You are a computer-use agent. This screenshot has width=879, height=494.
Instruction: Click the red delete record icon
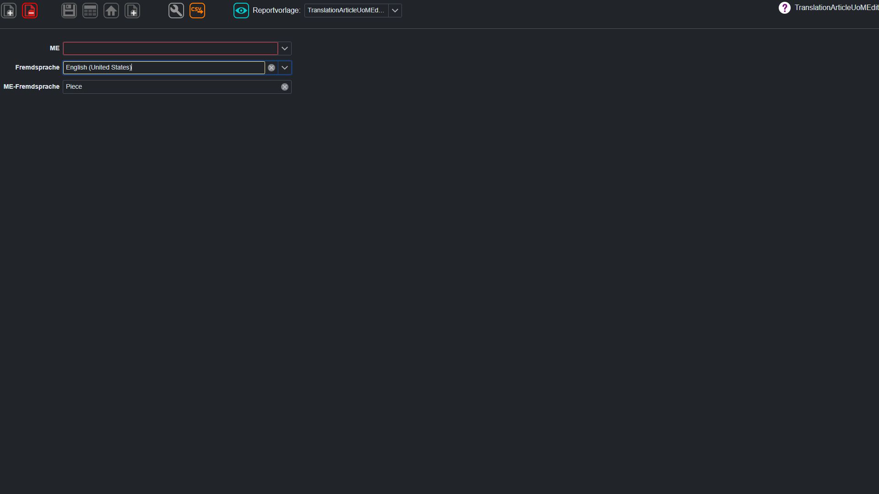coord(30,11)
